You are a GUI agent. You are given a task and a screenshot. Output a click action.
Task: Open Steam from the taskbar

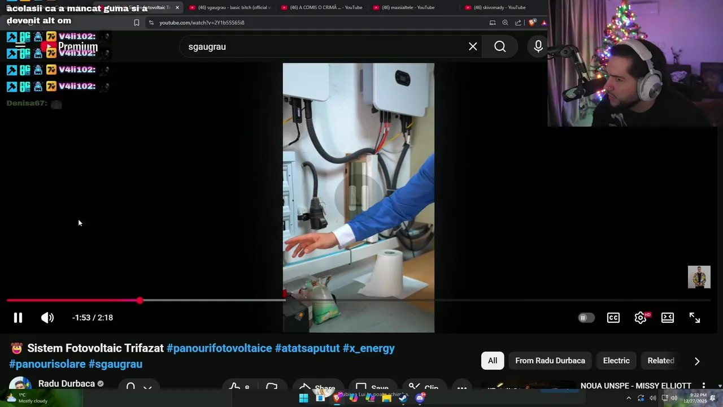[403, 398]
